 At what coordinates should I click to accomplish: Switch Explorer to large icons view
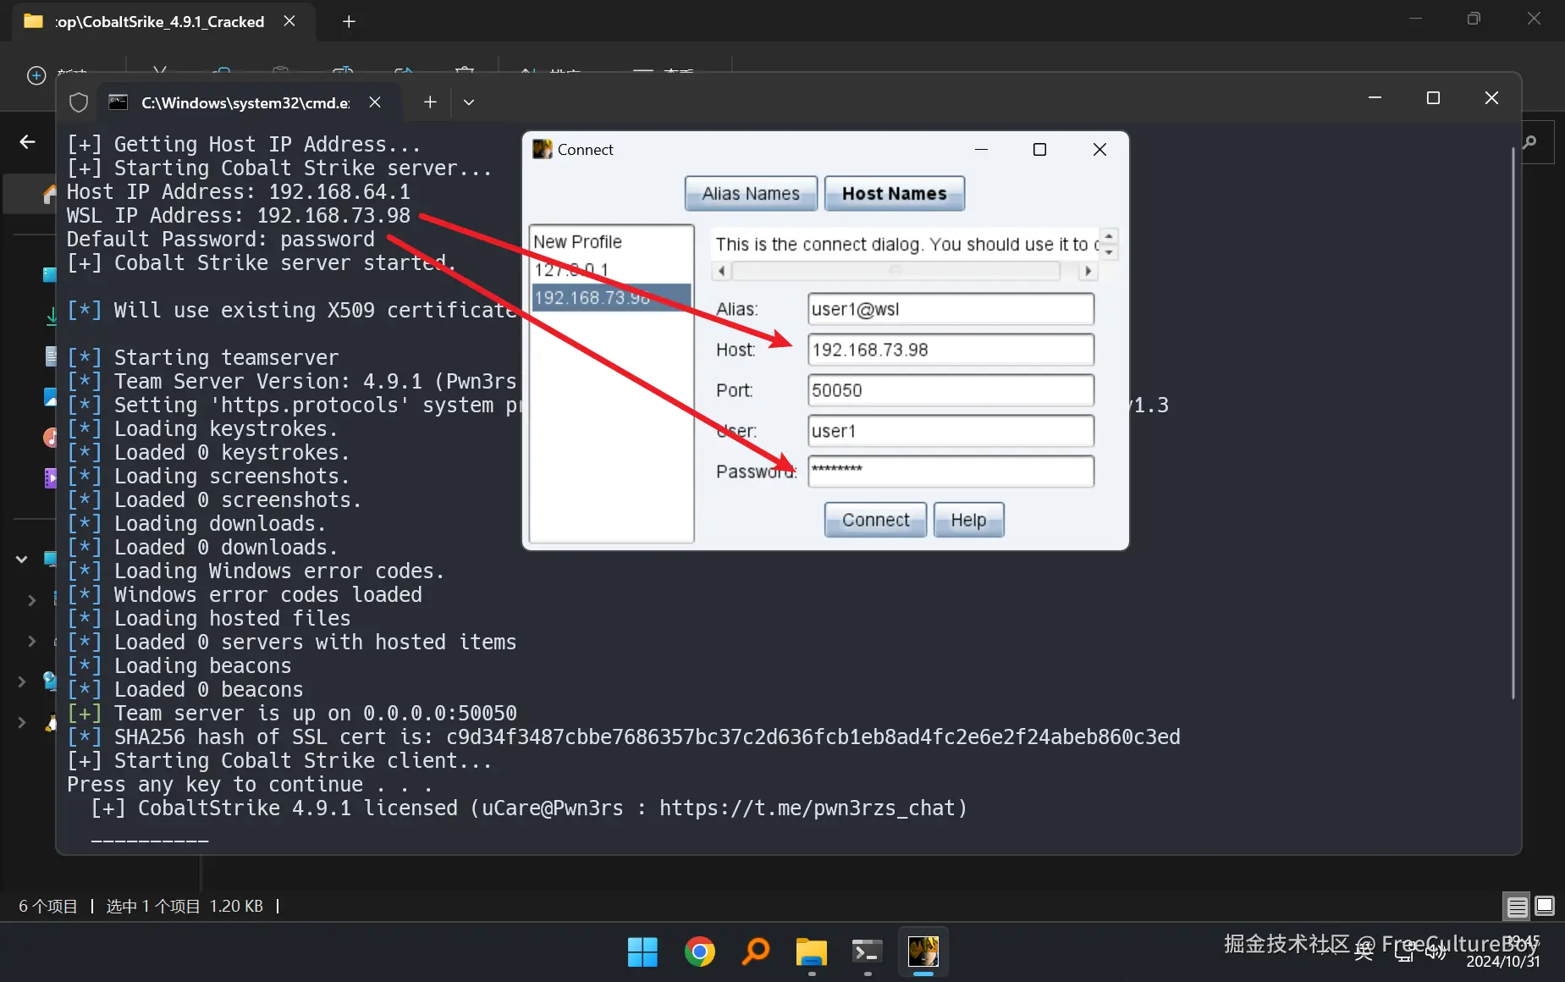tap(1545, 907)
